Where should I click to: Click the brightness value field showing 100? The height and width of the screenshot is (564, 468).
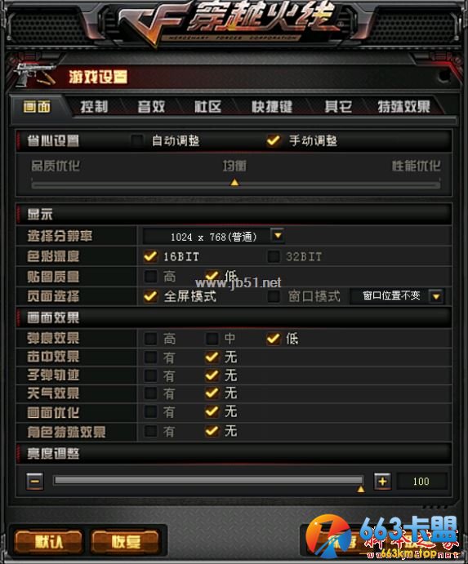point(421,482)
